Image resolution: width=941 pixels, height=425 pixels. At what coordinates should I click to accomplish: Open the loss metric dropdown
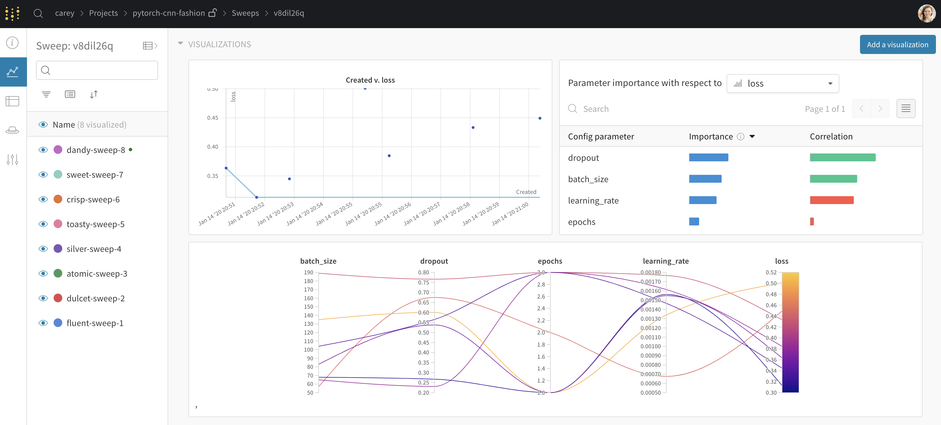click(x=782, y=83)
